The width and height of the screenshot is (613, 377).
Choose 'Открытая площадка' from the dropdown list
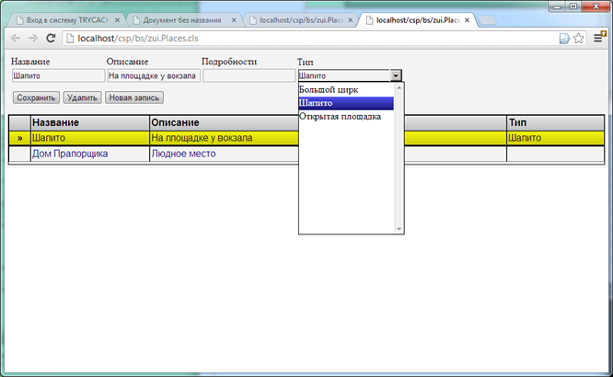coord(346,117)
